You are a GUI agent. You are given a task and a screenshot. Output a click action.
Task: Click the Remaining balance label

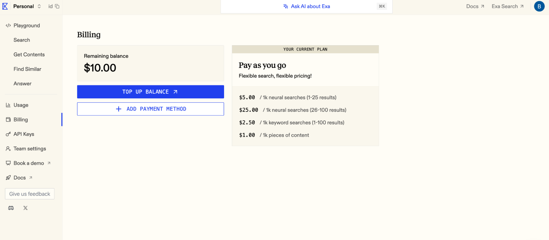[106, 56]
